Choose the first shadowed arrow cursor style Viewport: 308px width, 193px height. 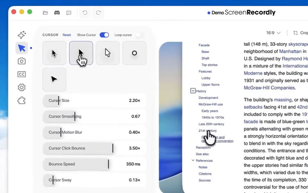click(x=54, y=53)
